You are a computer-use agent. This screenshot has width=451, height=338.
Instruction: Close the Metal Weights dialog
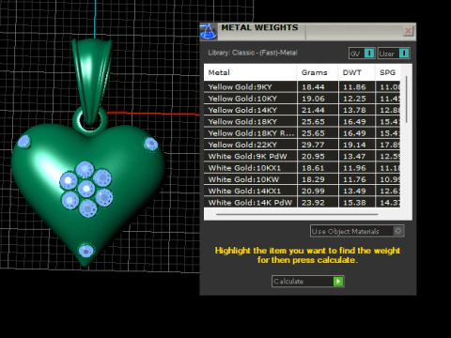408,31
